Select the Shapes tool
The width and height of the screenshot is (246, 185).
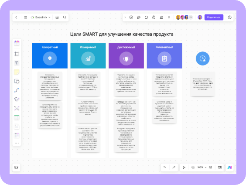pos(17,81)
